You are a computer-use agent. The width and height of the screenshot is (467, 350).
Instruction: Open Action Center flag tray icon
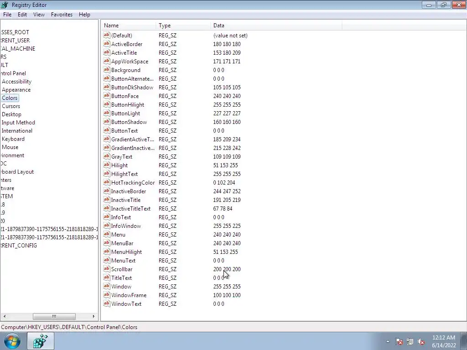pos(399,342)
